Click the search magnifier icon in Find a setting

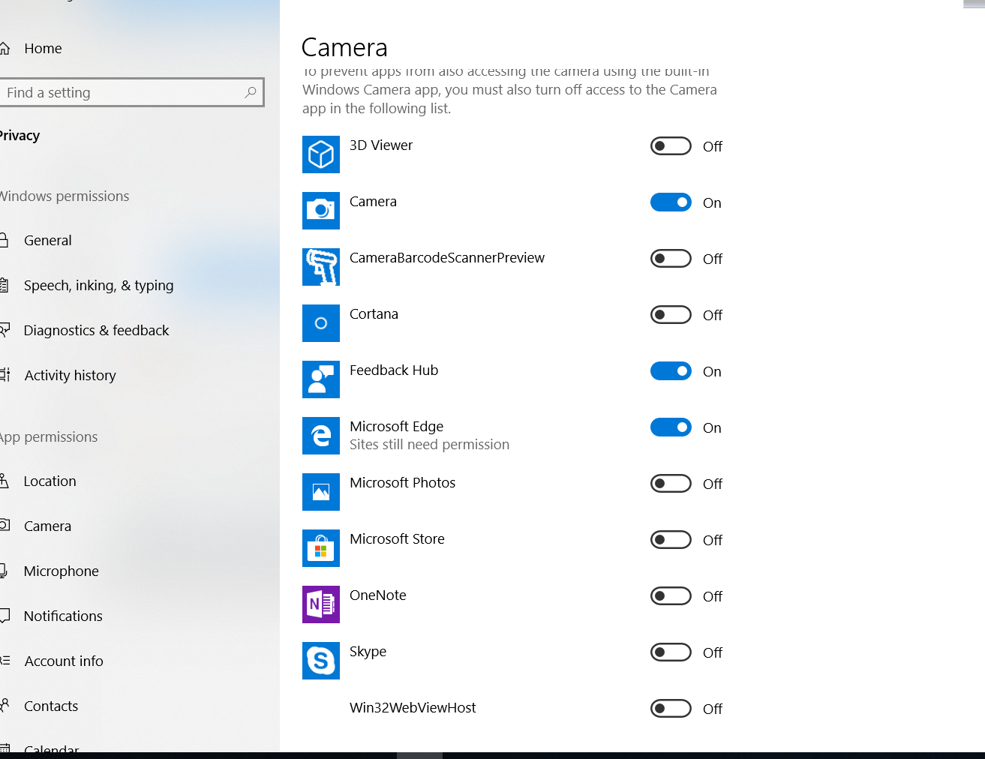[x=251, y=92]
